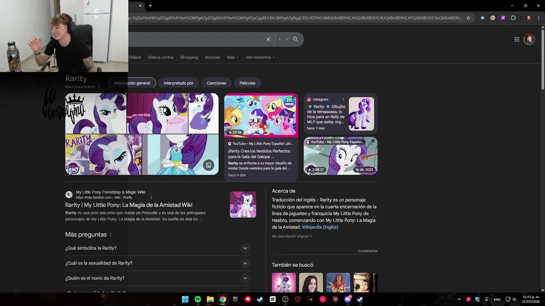
Task: Open YouTube Music from the taskbar
Action: (x=322, y=299)
